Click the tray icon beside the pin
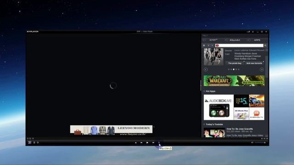 click(253, 32)
